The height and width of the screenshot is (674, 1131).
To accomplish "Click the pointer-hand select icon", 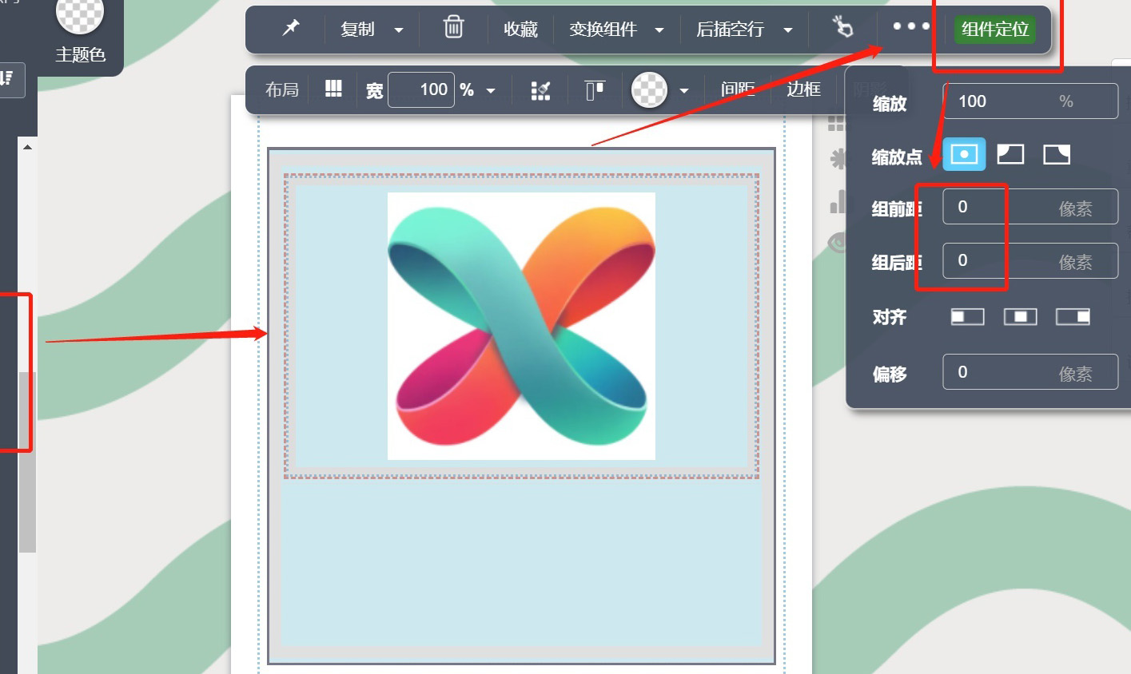I will tap(842, 28).
